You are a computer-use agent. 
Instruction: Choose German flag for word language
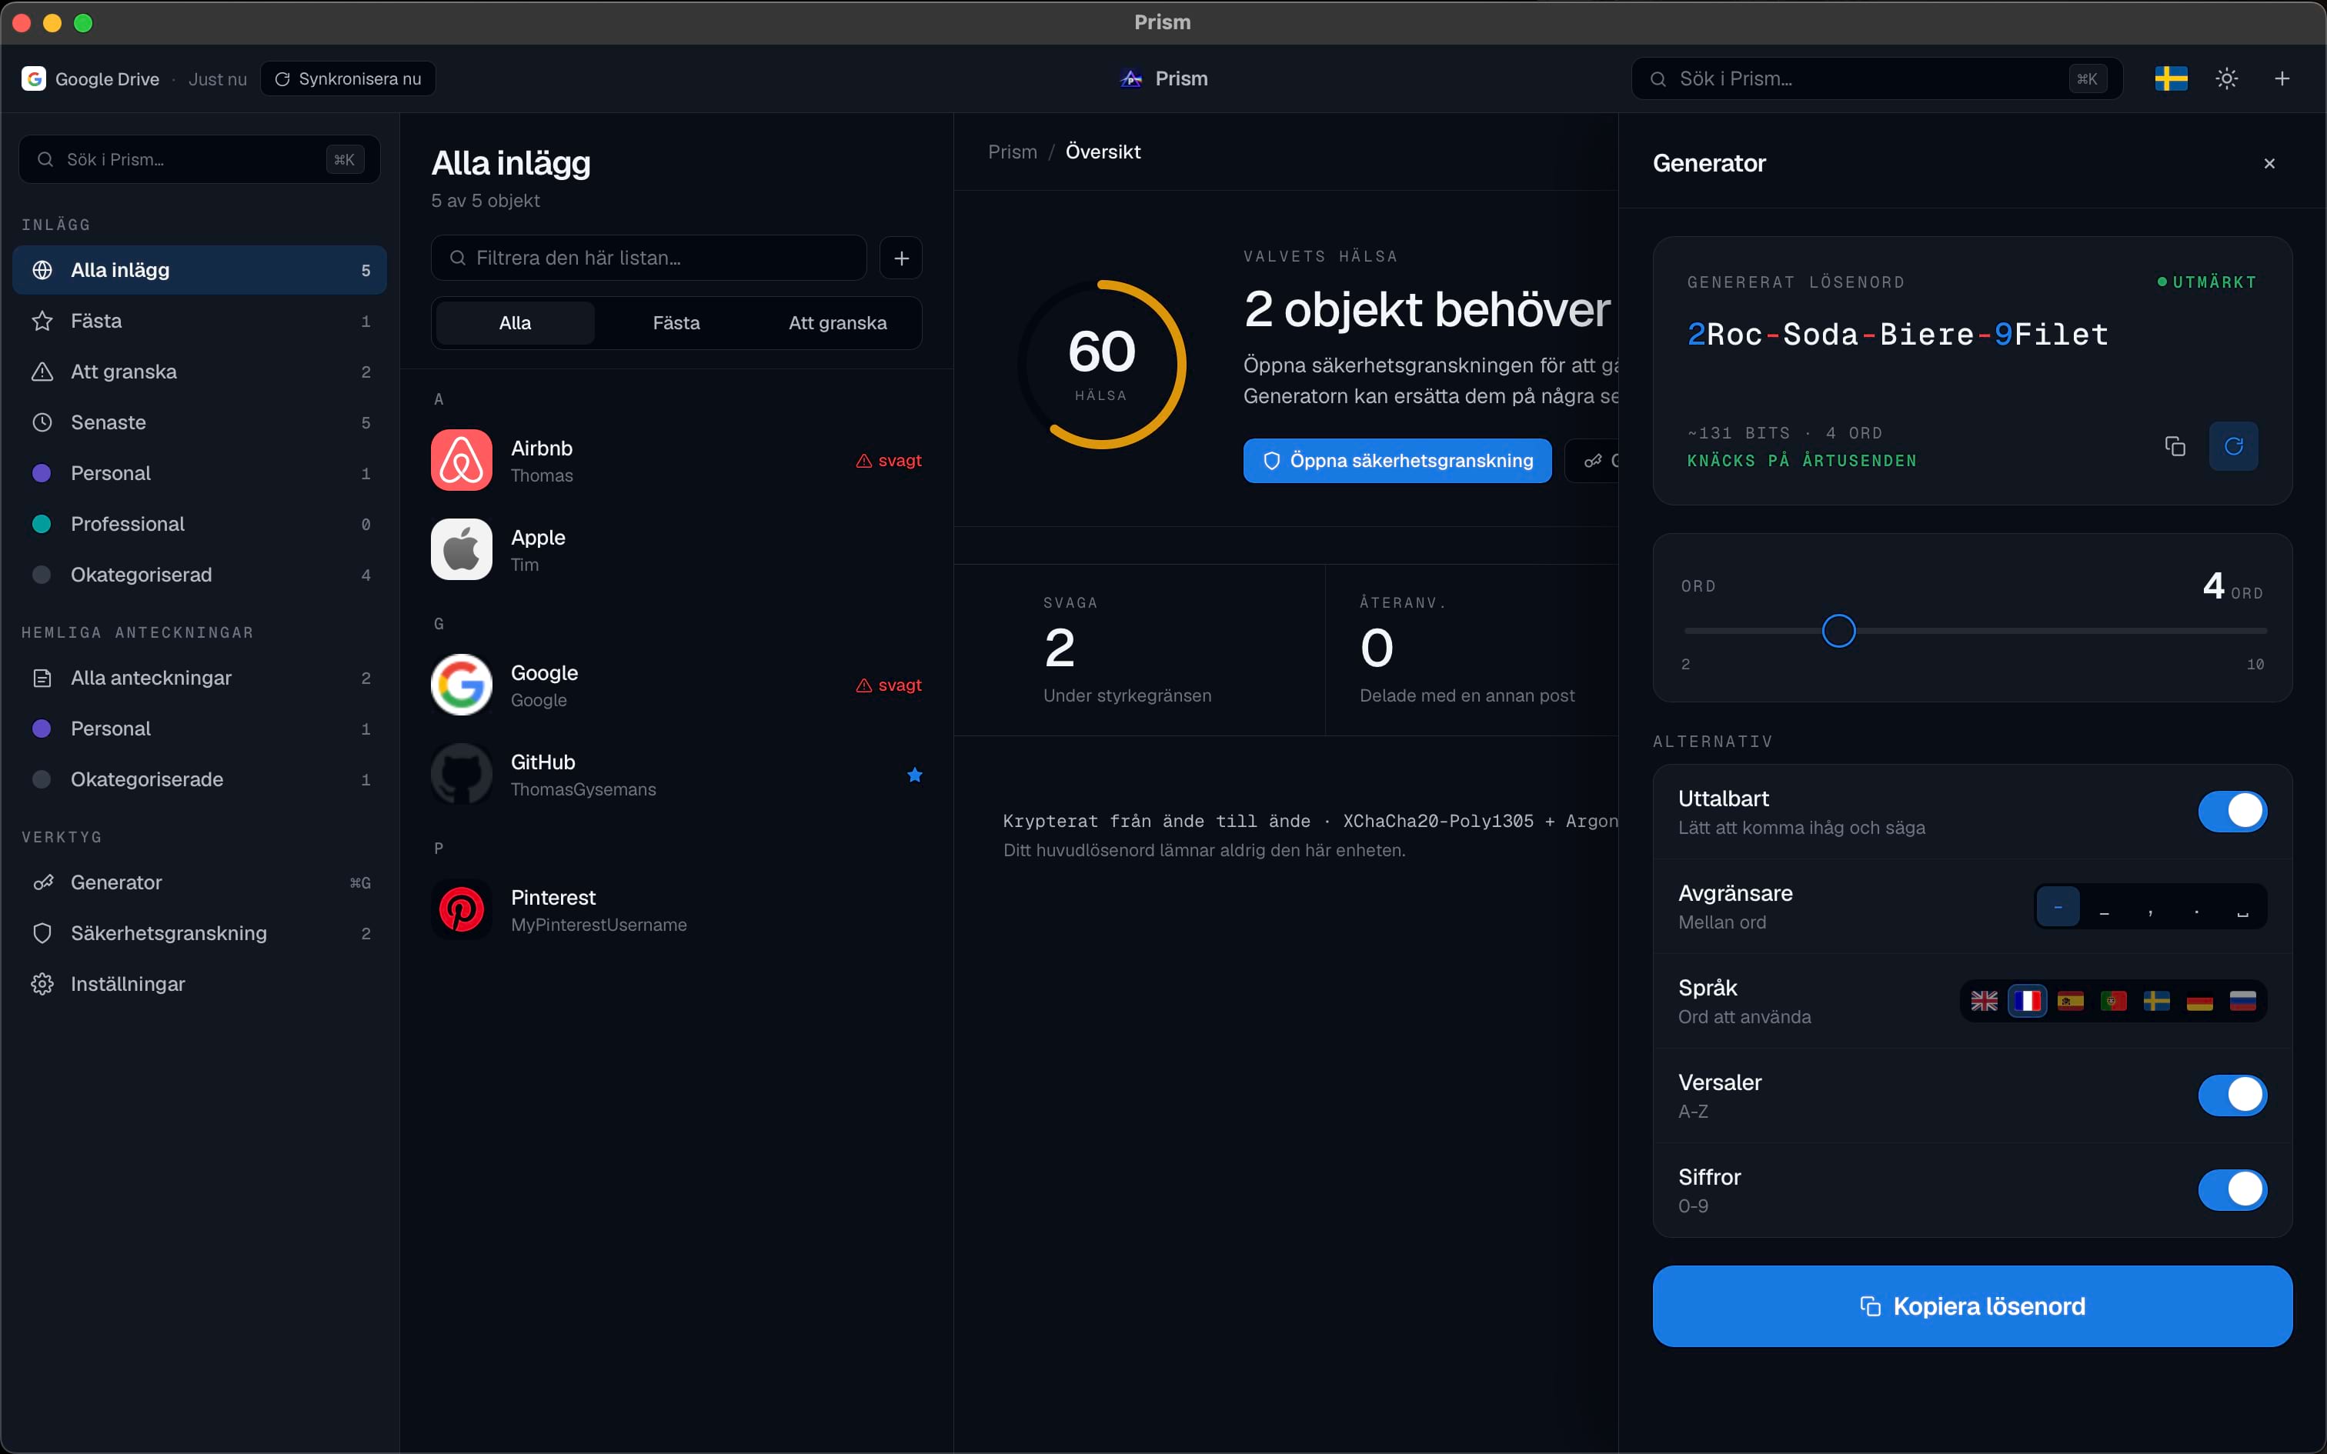(x=2200, y=1001)
